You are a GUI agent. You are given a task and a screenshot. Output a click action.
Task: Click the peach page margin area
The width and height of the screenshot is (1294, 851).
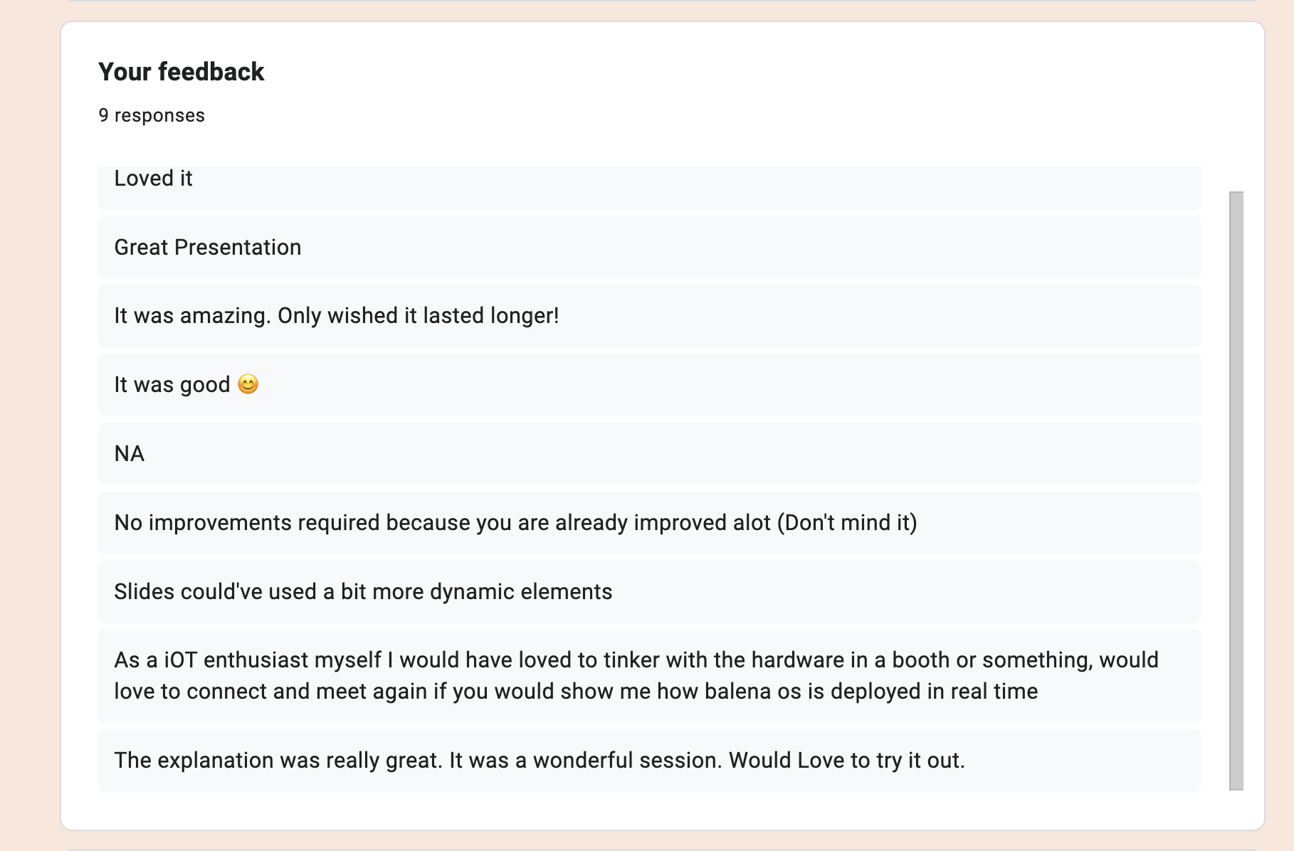[28, 427]
